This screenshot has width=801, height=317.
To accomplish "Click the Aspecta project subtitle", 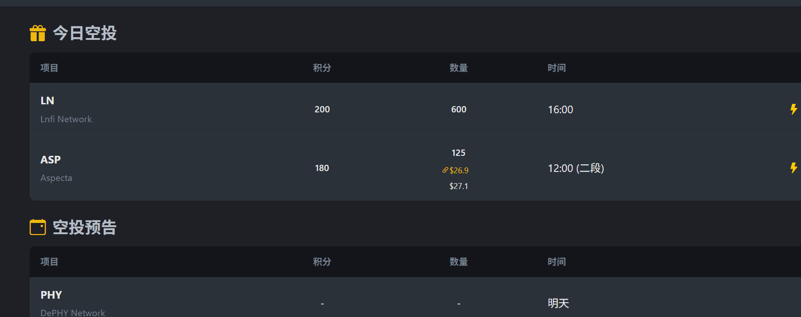I will (x=56, y=178).
